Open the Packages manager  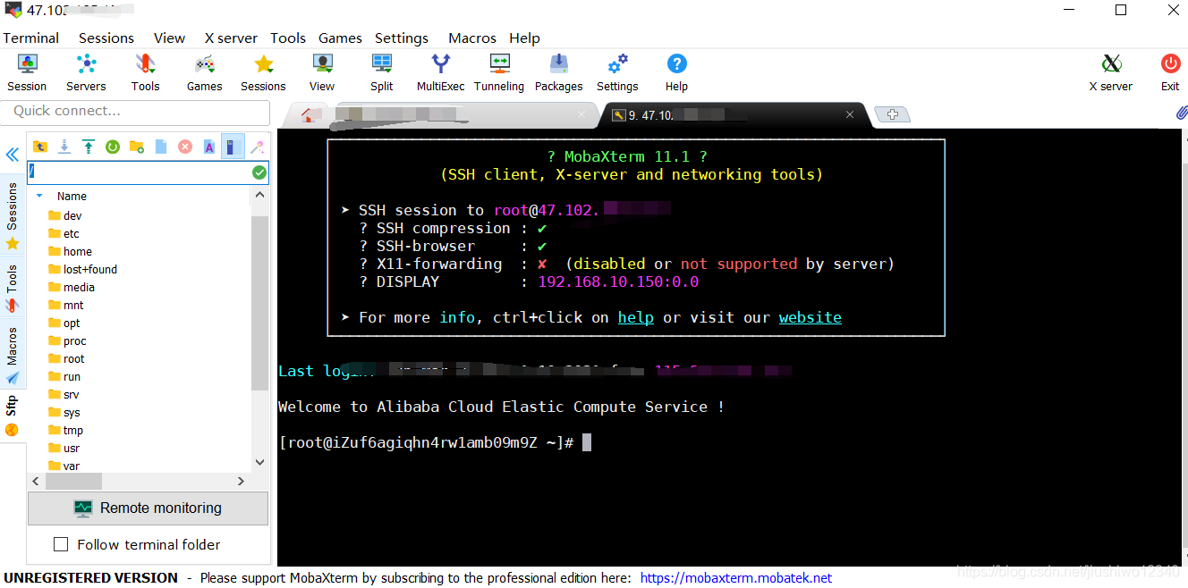point(558,72)
